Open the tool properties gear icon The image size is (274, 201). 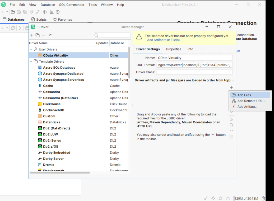(45, 12)
